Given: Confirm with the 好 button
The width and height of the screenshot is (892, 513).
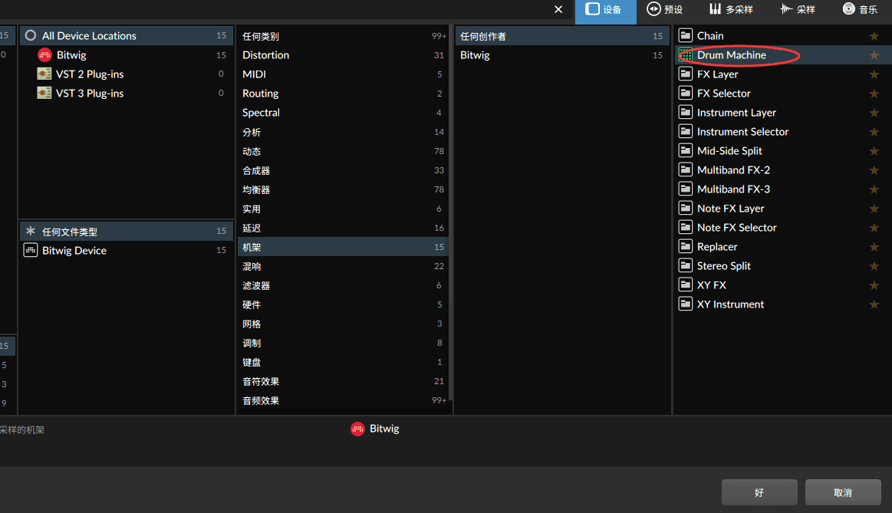Looking at the screenshot, I should (759, 492).
